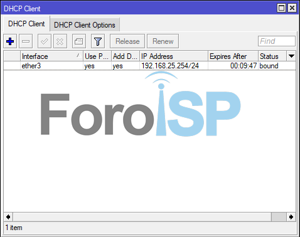This screenshot has height=237, width=300.
Task: Select the 192.168.25.254/24 address cell
Action: (174, 66)
